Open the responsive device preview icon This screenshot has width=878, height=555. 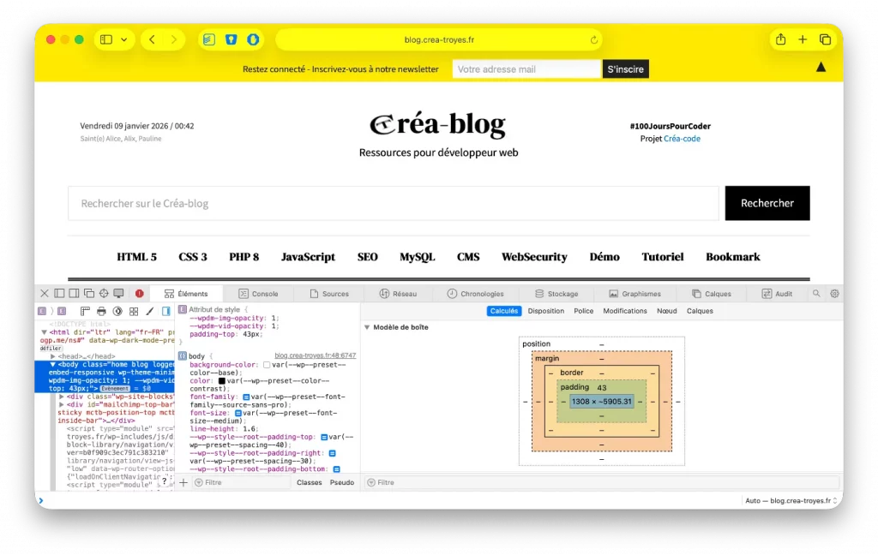(118, 294)
